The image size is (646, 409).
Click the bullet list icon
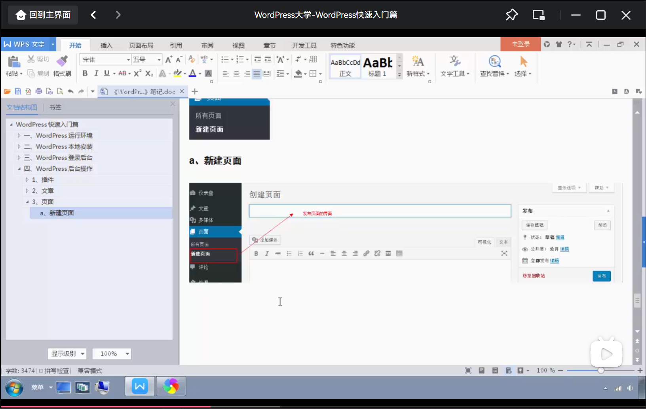point(225,59)
